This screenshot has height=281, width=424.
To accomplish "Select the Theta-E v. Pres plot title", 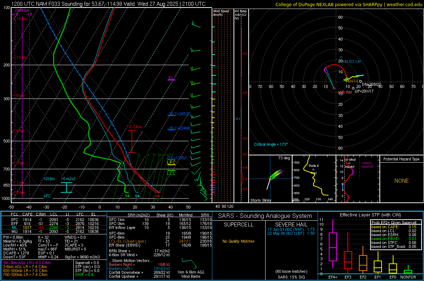I will (314, 169).
